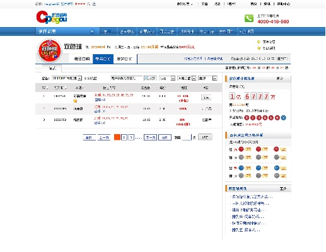The image size is (326, 252).
Task: Click the green telephone hotline icon
Action: [x=249, y=18]
